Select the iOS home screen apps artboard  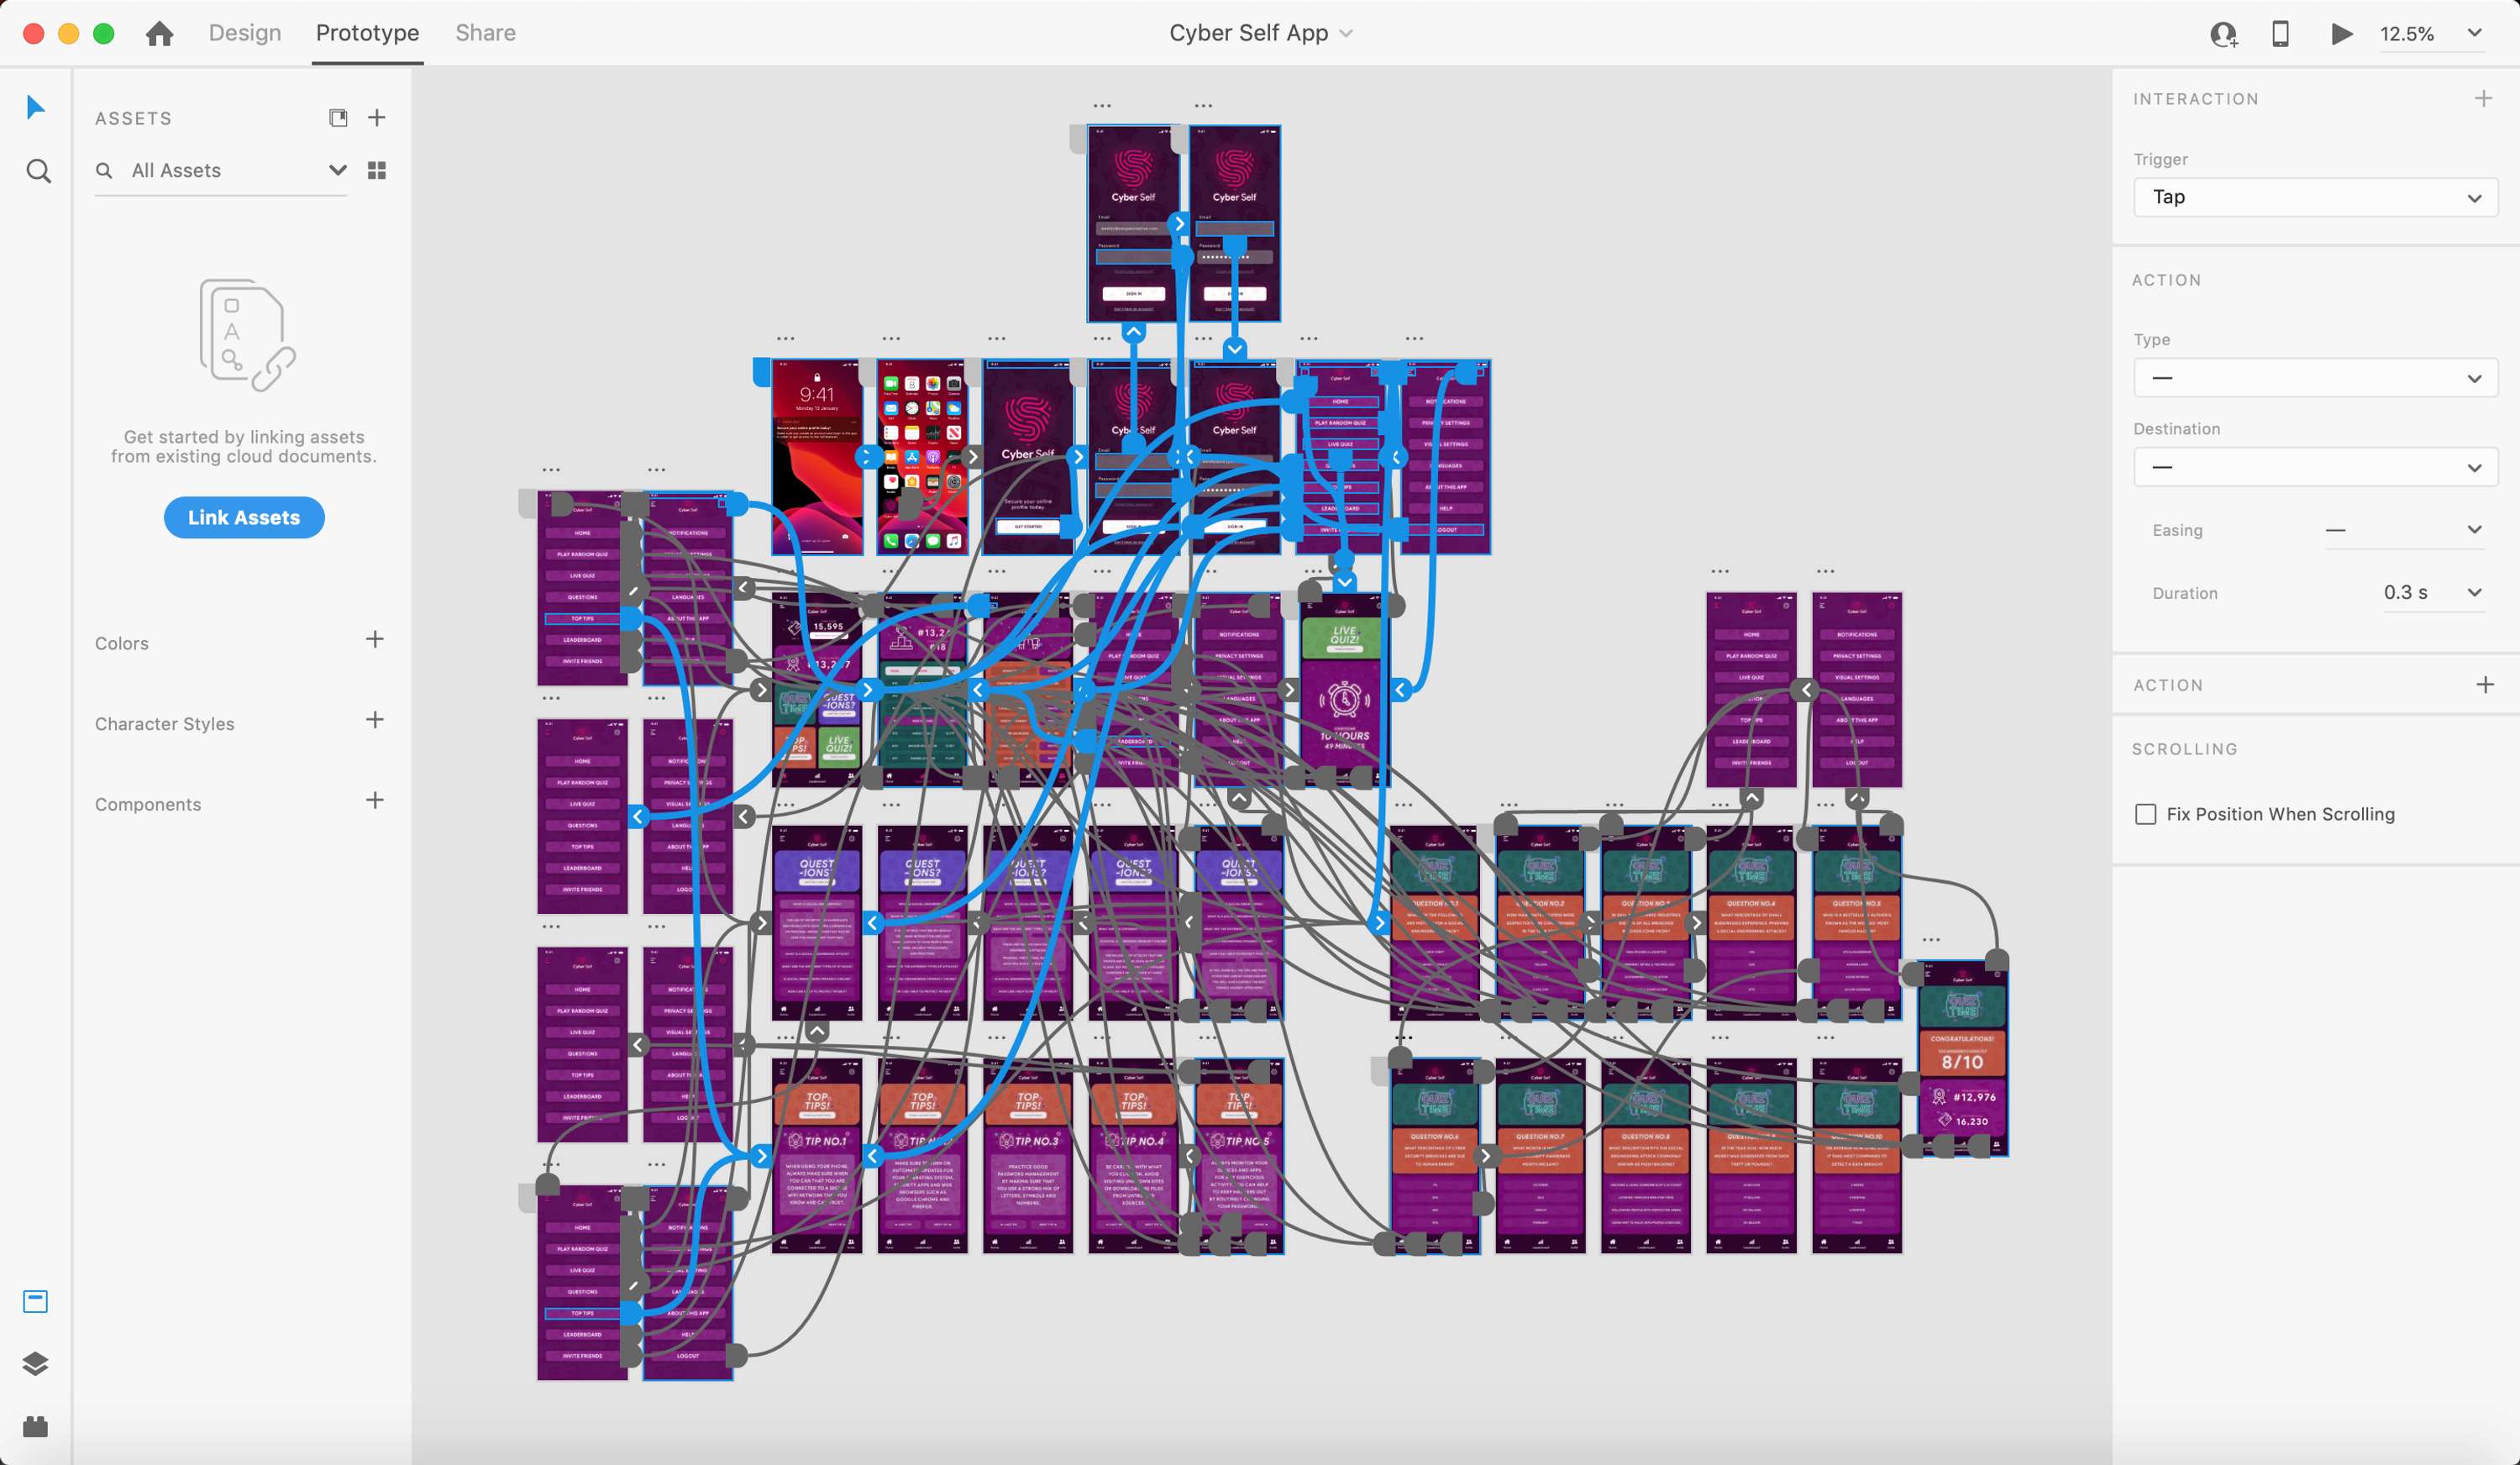(x=922, y=457)
